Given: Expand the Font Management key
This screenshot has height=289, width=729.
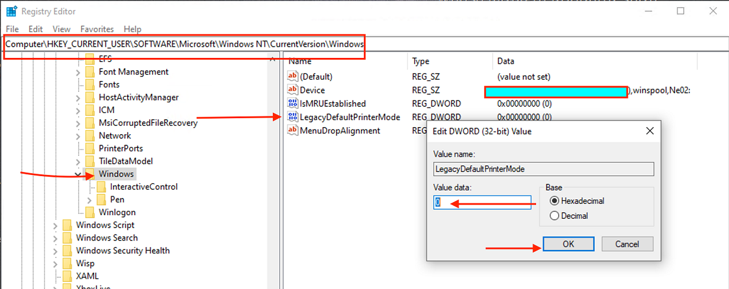Looking at the screenshot, I should (78, 72).
